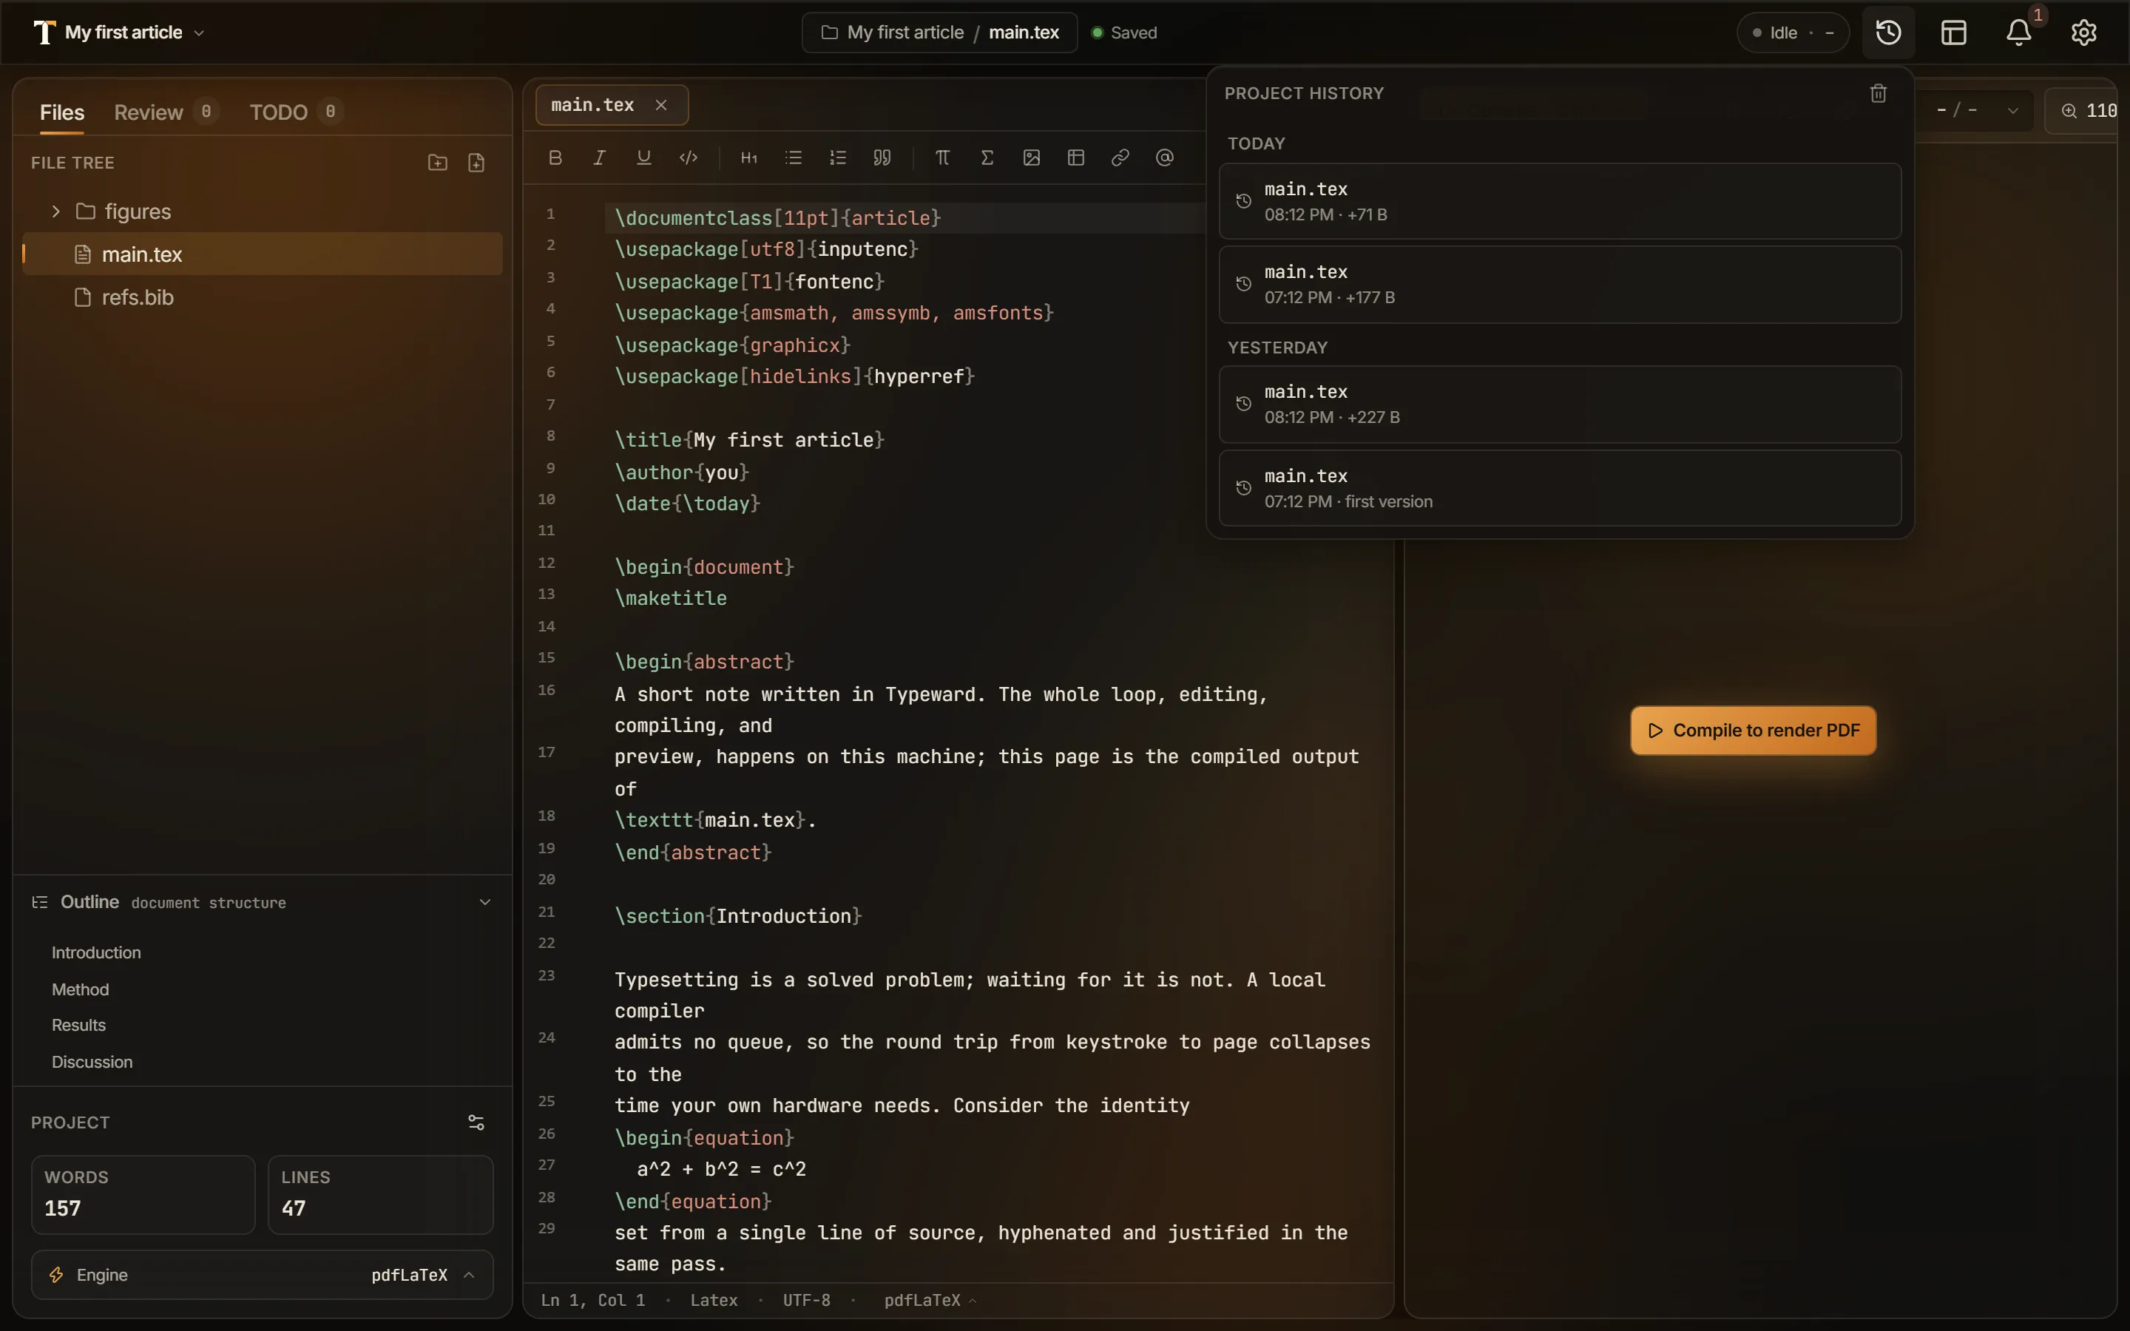Restore the 08:12 PM +227 B version
This screenshot has height=1331, width=2130.
coord(1560,404)
